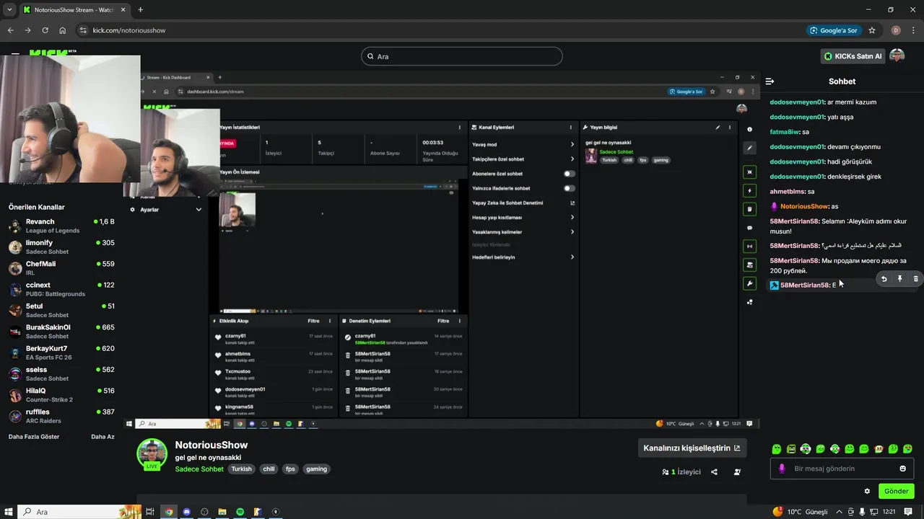Image resolution: width=924 pixels, height=519 pixels.
Task: Click the purple microphone icon in message box
Action: pos(781,469)
